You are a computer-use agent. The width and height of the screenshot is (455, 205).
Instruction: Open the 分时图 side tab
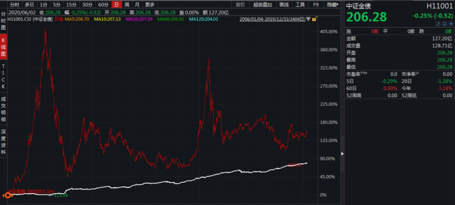pyautogui.click(x=4, y=22)
